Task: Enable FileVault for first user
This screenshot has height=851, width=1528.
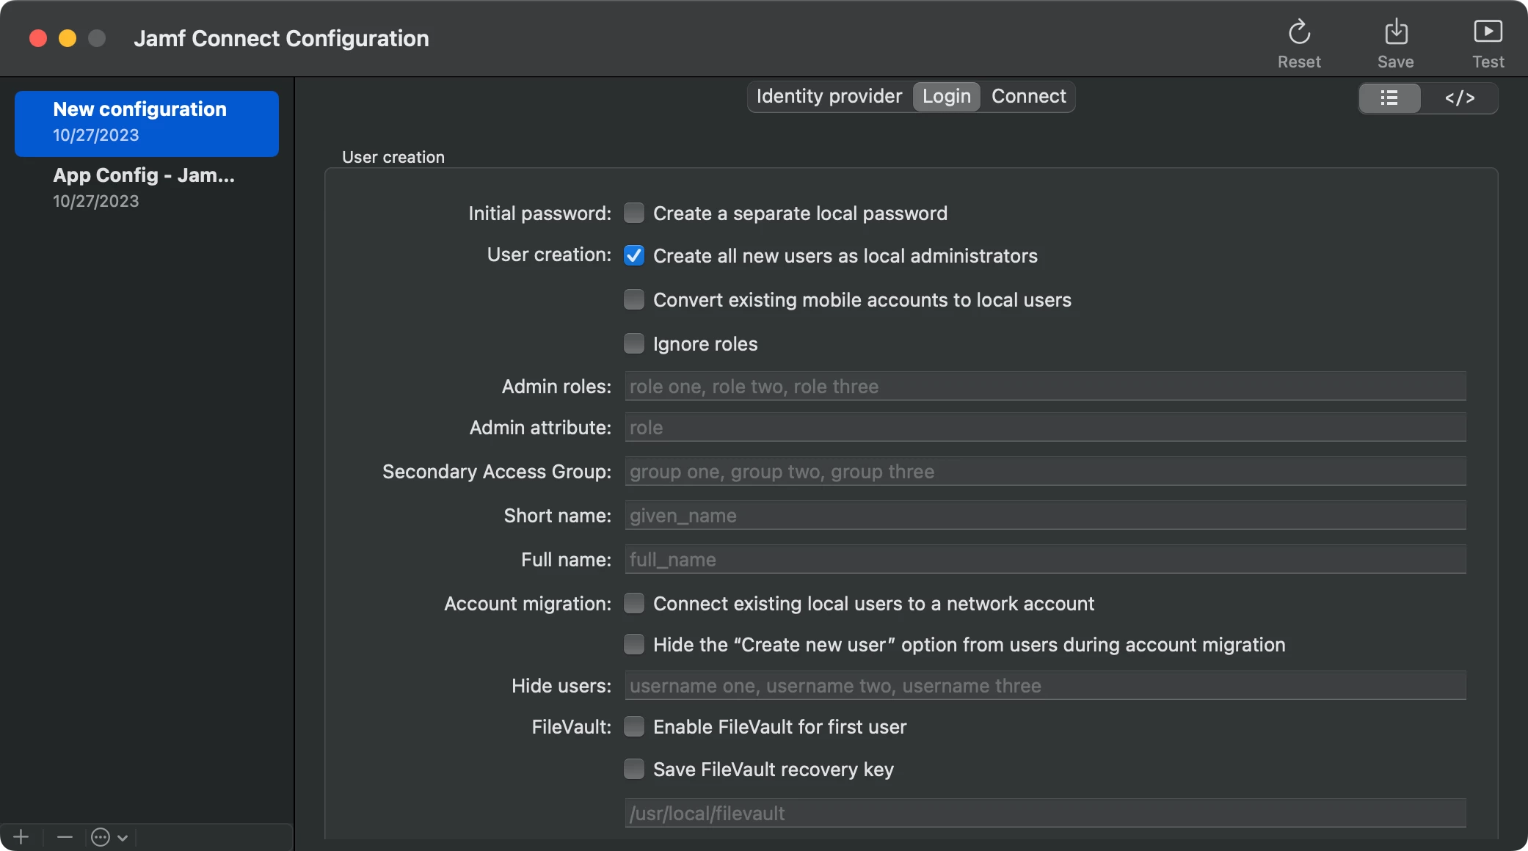Action: [x=634, y=726]
